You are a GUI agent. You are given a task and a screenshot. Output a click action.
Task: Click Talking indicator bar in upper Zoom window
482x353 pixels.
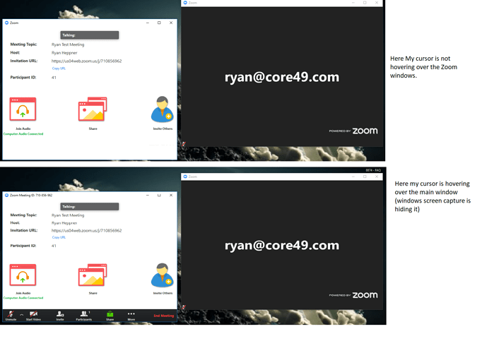[x=90, y=35]
